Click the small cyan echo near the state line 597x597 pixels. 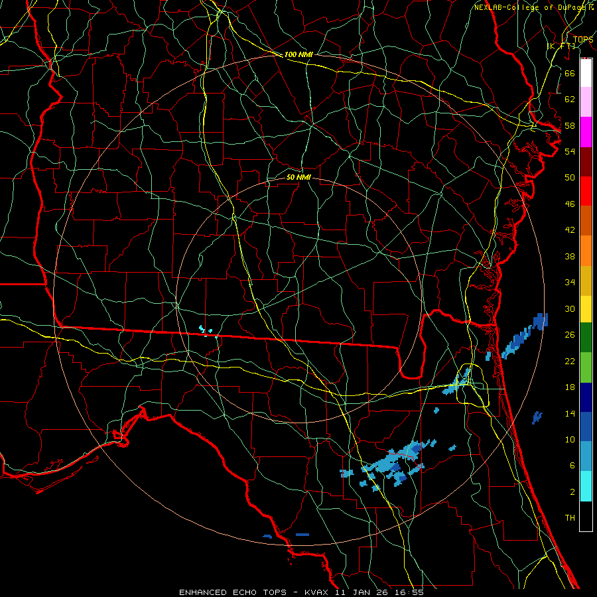click(208, 331)
